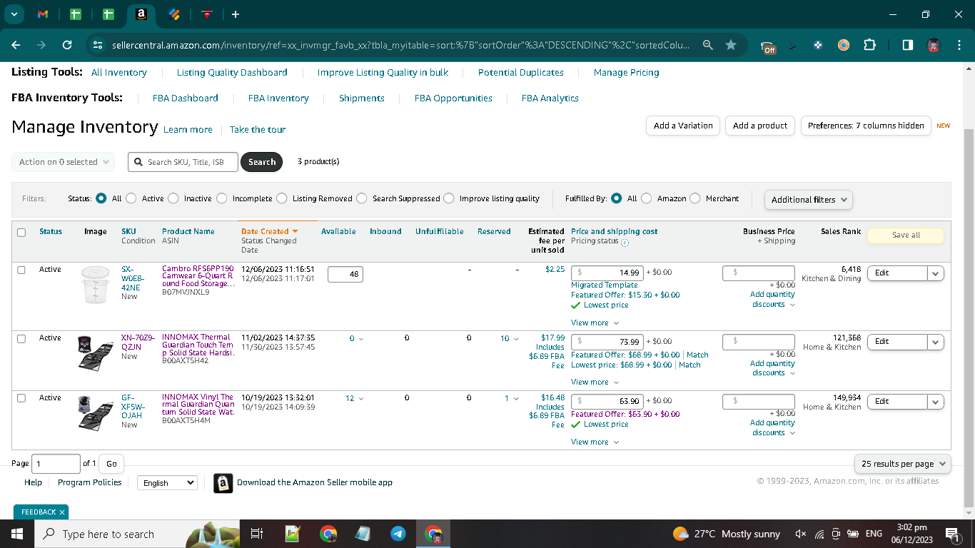Select Fulfilled By Merchant radio button
This screenshot has width=975, height=548.
(x=695, y=198)
